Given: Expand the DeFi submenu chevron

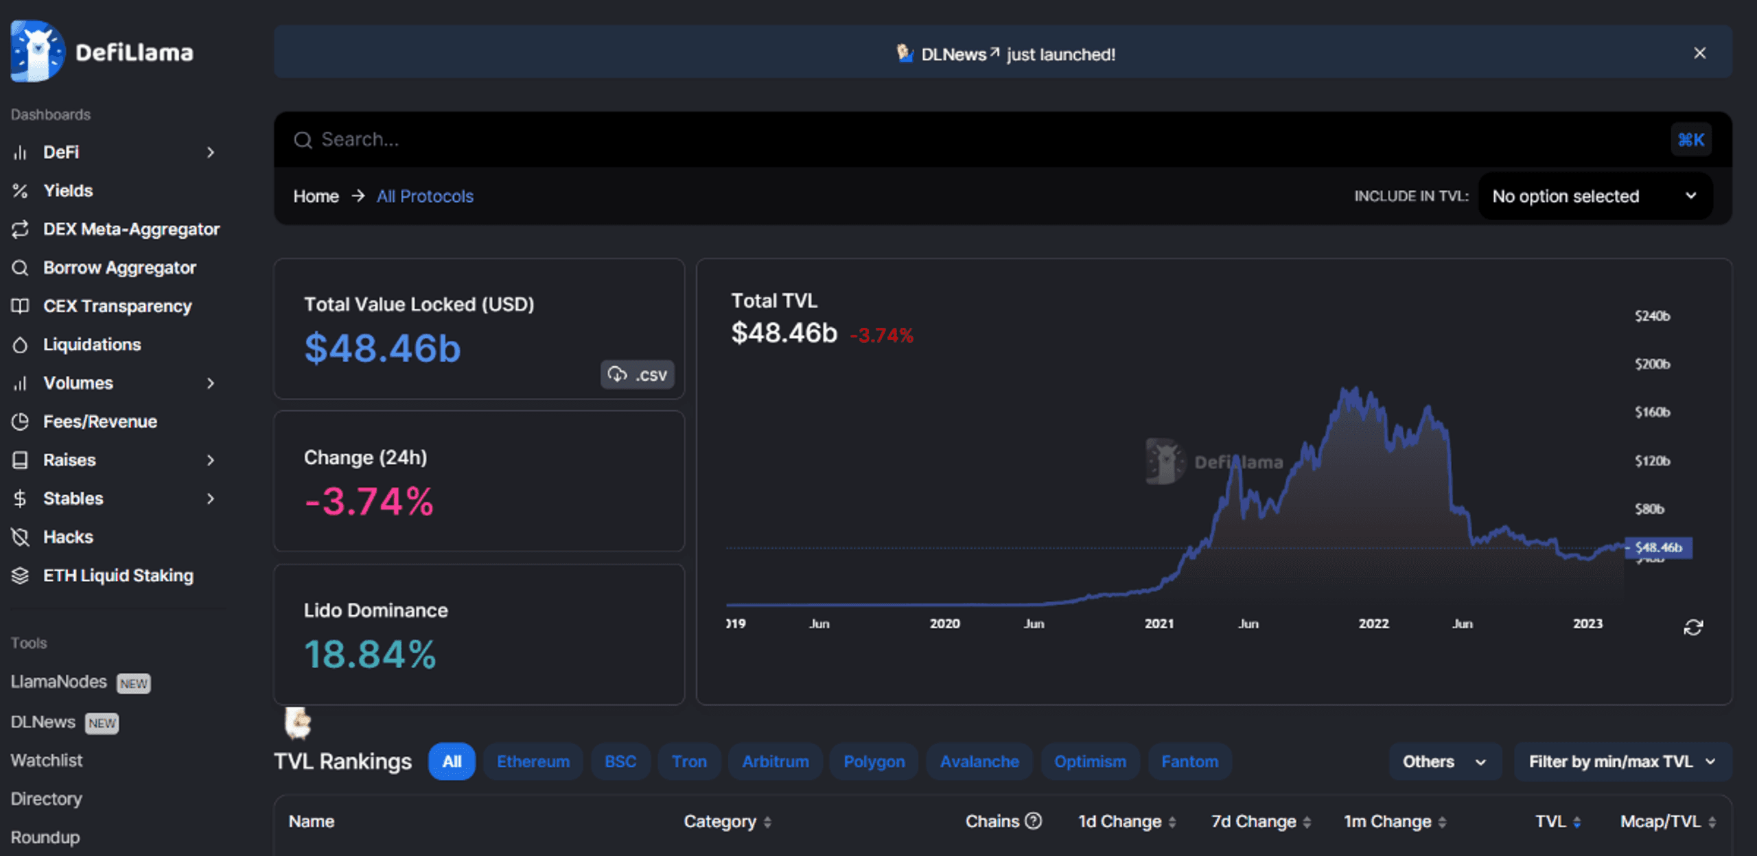Looking at the screenshot, I should [x=211, y=152].
